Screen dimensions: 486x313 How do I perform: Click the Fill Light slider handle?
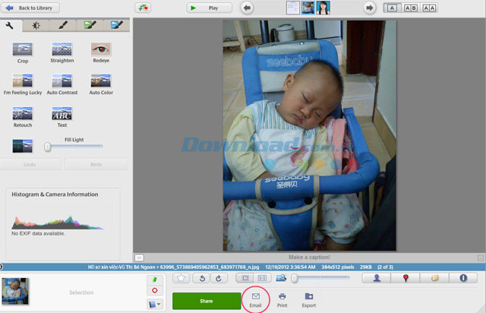click(47, 147)
